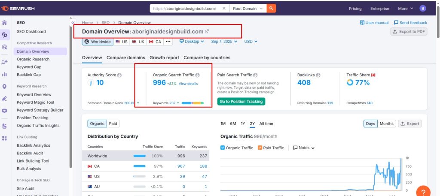
Task: Set chart granularity to Days
Action: coord(370,124)
